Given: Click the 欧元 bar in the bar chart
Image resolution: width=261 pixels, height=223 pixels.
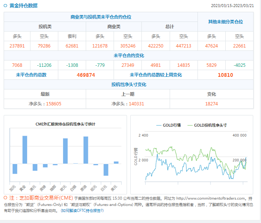Looking at the screenshot, I should point(65,151).
